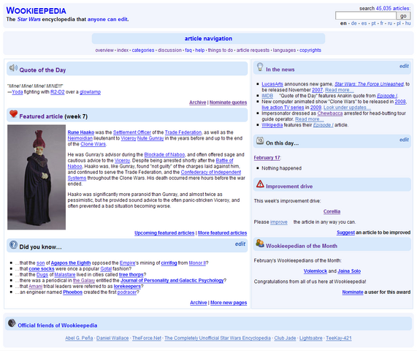Open the help navigation link

pyautogui.click(x=199, y=50)
